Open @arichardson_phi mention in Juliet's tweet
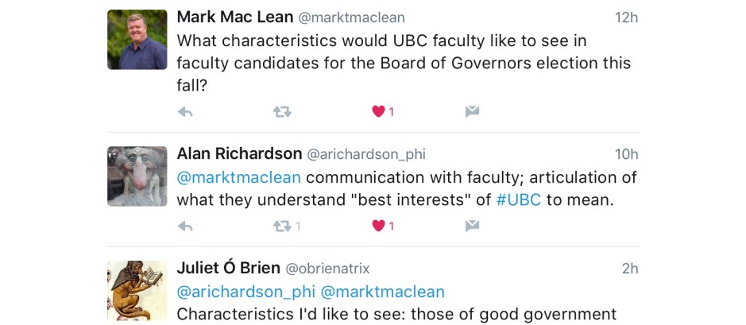746x325 pixels. [245, 292]
